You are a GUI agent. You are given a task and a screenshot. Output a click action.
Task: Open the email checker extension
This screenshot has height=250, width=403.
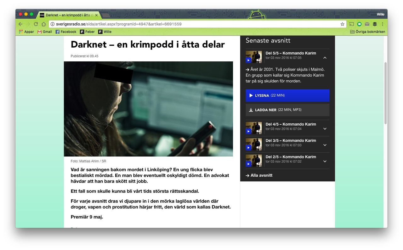(x=367, y=24)
